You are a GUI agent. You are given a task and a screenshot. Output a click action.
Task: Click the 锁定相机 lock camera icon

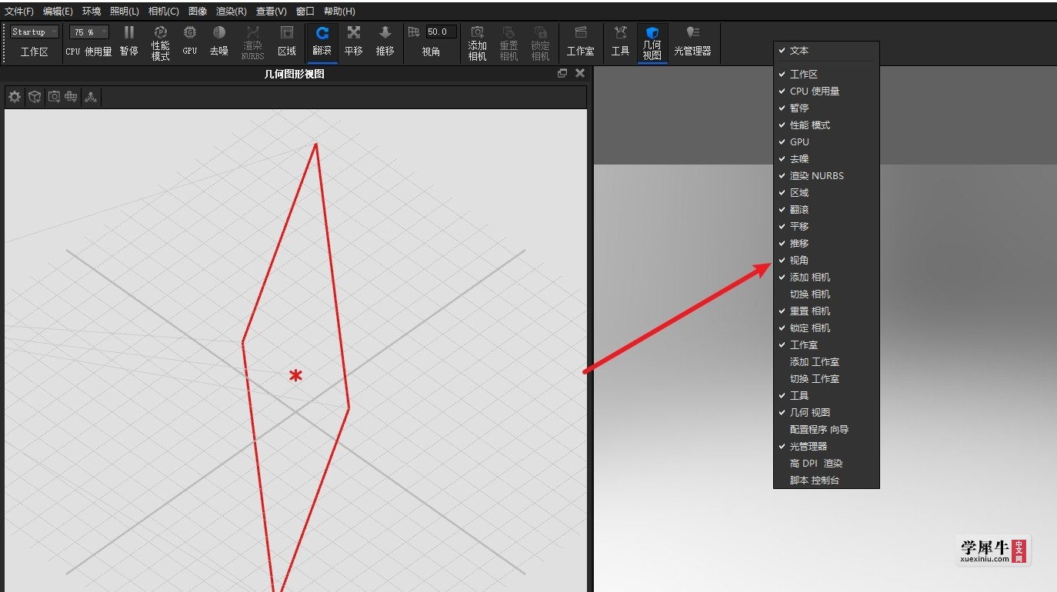[541, 32]
